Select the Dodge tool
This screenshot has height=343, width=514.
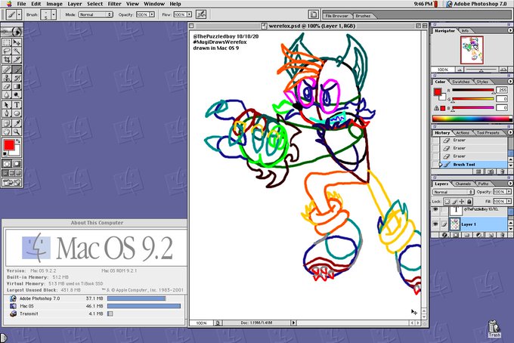point(17,95)
